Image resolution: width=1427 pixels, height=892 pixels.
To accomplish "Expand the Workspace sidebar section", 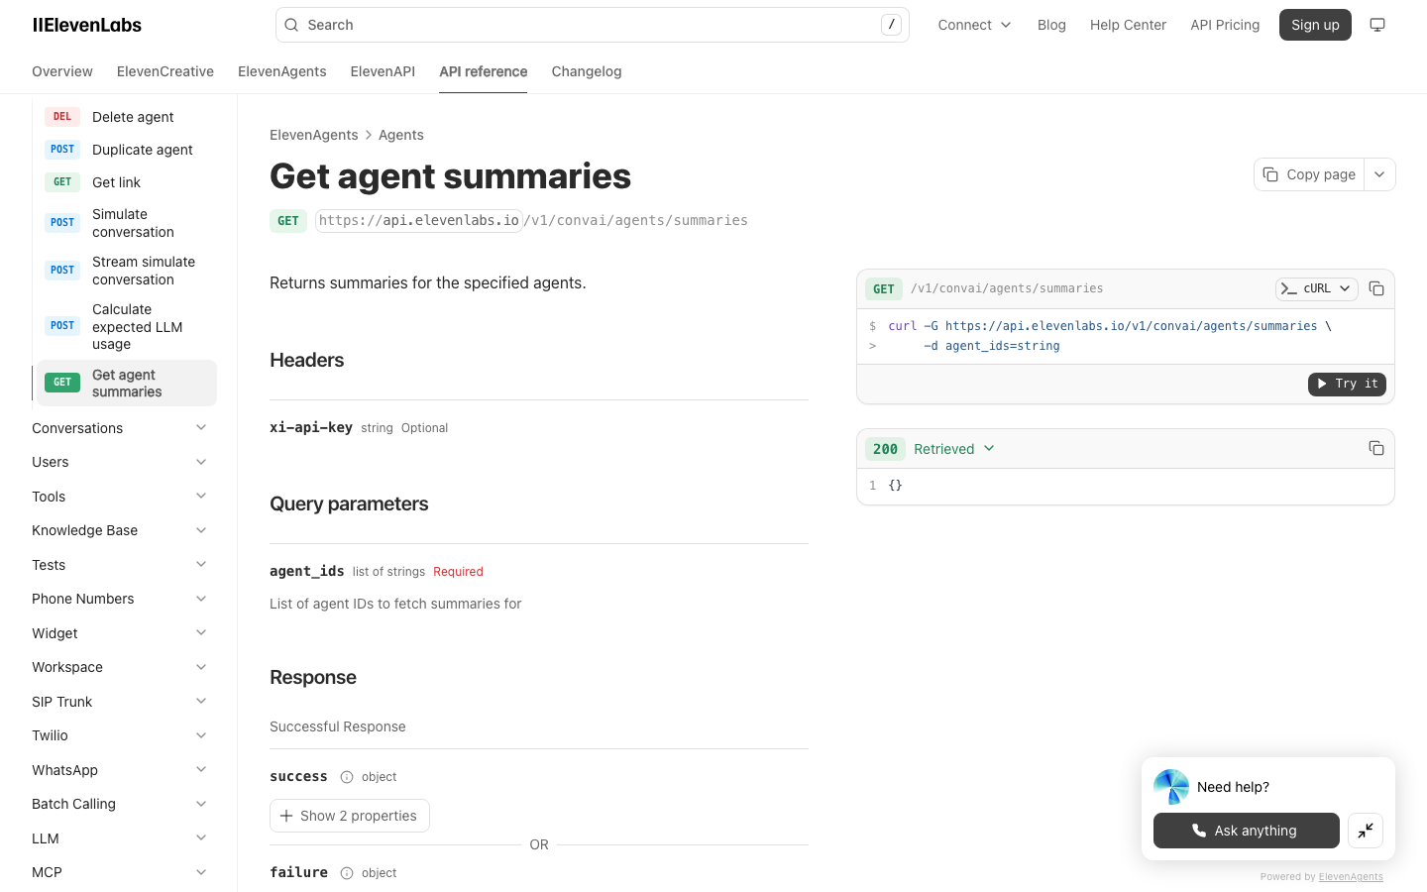I will 119,667.
